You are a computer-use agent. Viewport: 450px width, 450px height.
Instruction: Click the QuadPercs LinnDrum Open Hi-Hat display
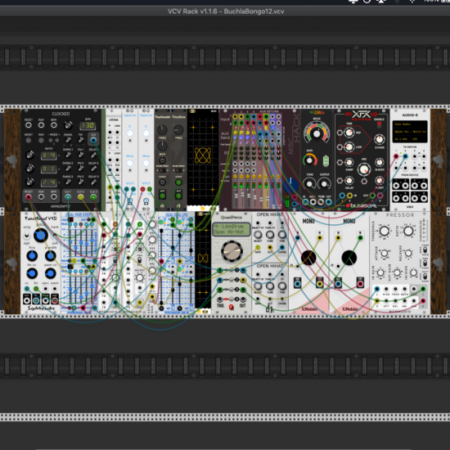pos(231,229)
